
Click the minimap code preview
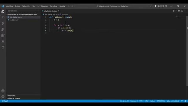pos(177,16)
